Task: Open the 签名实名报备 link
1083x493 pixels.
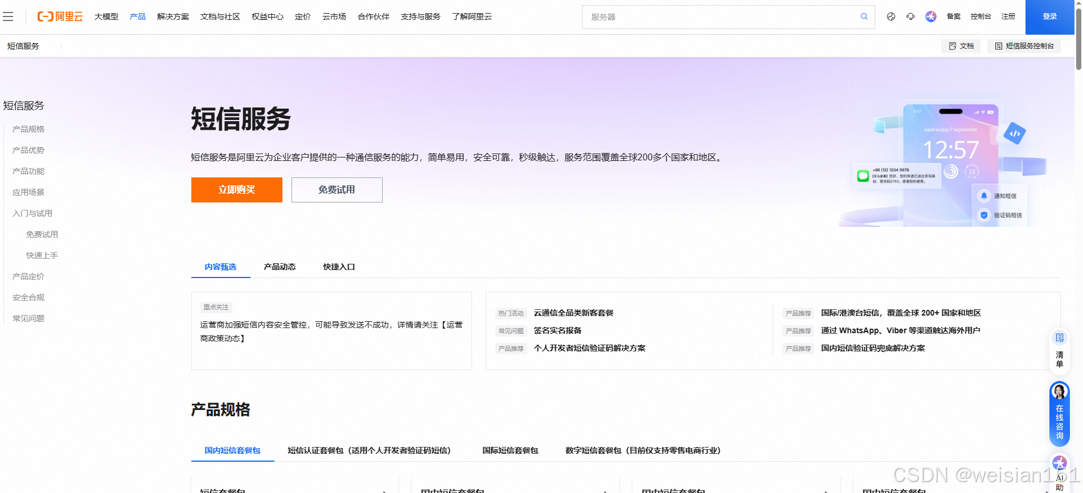Action: pyautogui.click(x=557, y=330)
